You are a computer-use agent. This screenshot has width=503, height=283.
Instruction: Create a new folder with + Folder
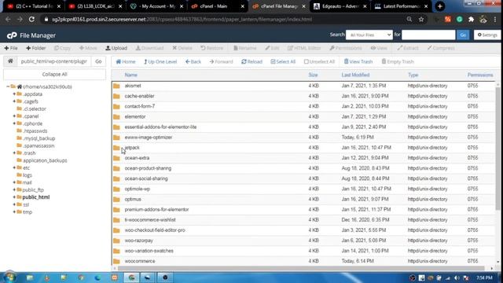pyautogui.click(x=35, y=48)
